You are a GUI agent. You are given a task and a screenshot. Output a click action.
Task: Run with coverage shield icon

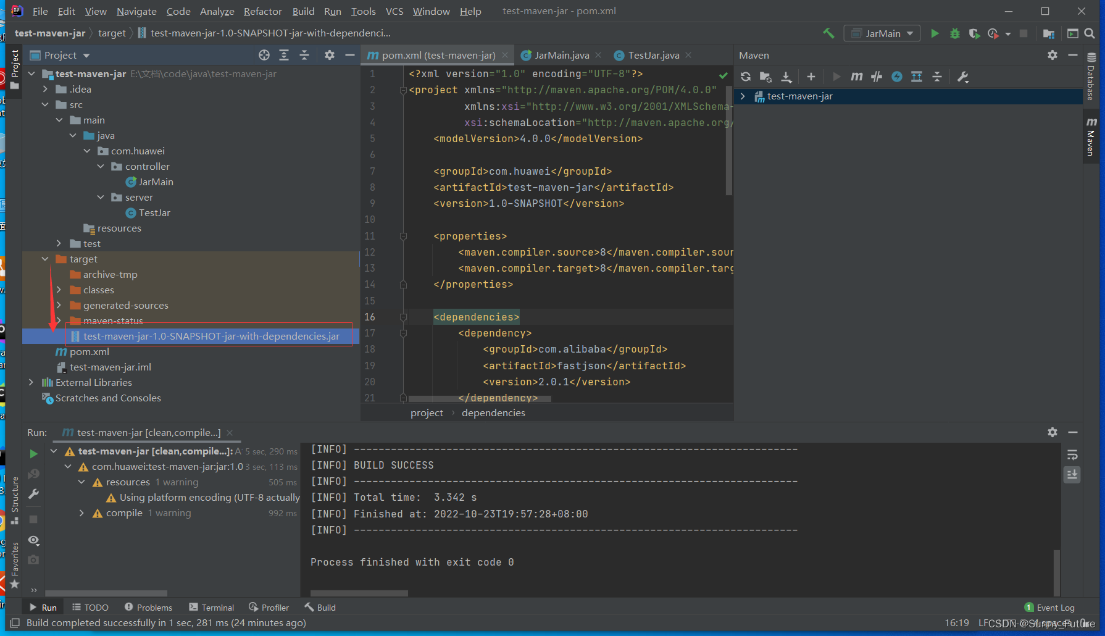point(974,33)
